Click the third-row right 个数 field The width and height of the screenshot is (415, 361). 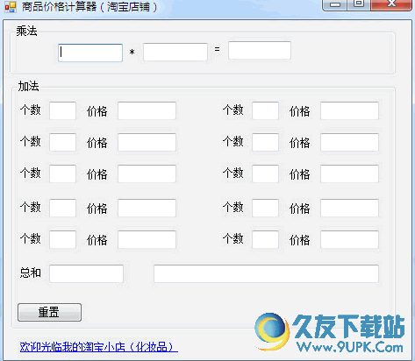[x=265, y=173]
